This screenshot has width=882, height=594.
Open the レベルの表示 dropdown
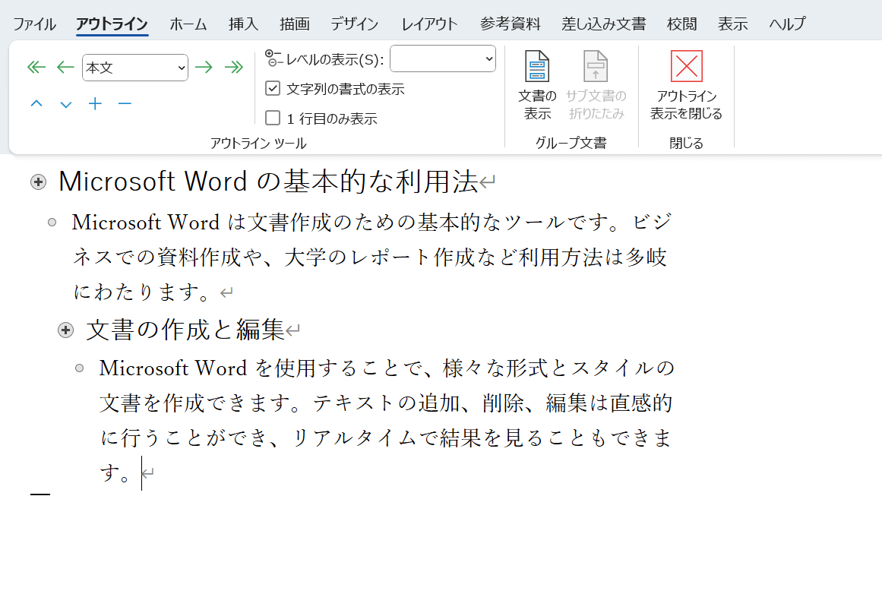pyautogui.click(x=443, y=58)
